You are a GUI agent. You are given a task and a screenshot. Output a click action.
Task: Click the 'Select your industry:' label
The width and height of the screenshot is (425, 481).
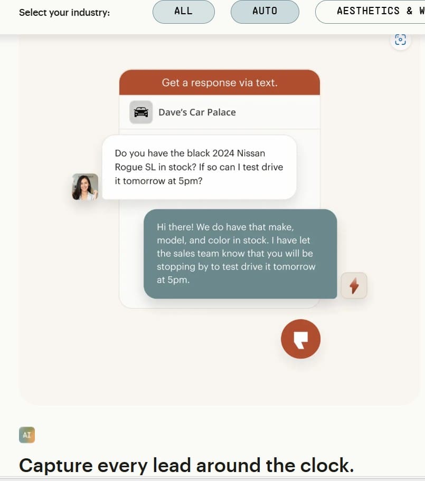(64, 13)
